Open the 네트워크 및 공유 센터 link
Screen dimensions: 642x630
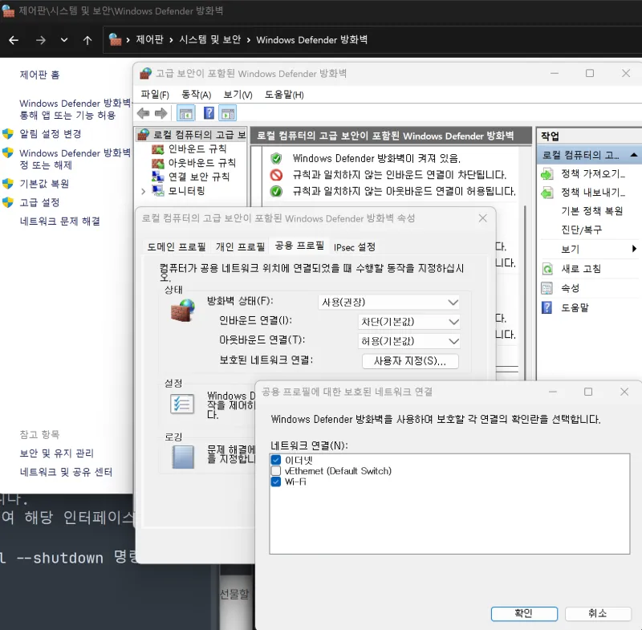(66, 472)
